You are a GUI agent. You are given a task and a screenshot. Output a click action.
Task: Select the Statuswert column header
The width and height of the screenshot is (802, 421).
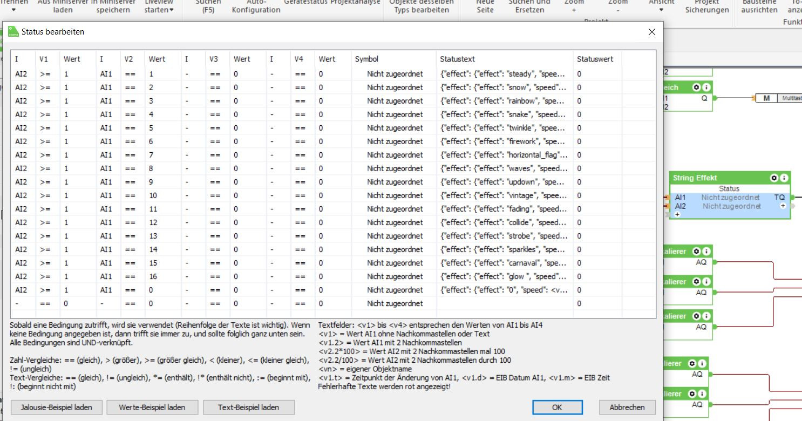coord(597,59)
